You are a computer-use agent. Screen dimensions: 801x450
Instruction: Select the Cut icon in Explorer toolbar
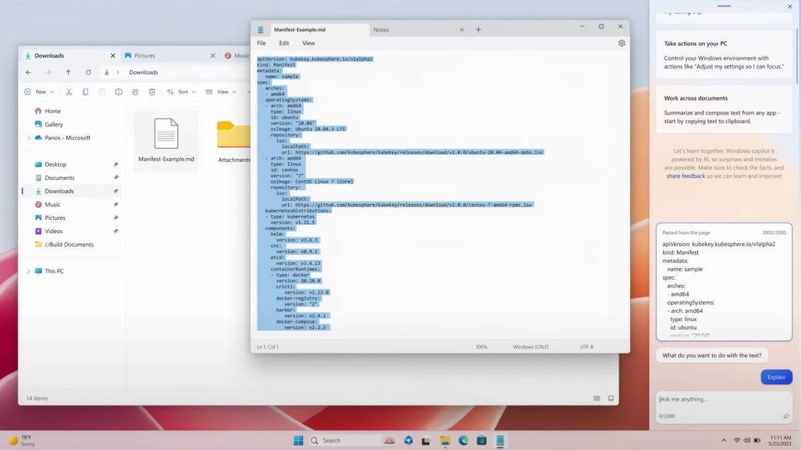(x=67, y=91)
